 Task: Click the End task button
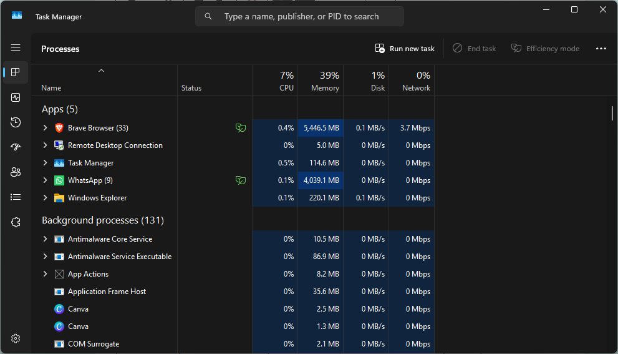474,49
